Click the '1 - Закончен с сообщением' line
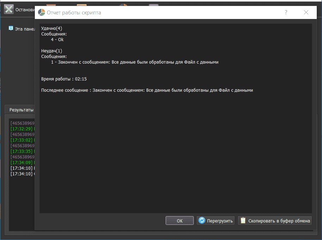The image size is (322, 240). (135, 62)
